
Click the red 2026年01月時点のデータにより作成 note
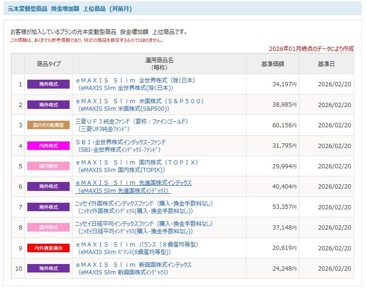click(311, 49)
